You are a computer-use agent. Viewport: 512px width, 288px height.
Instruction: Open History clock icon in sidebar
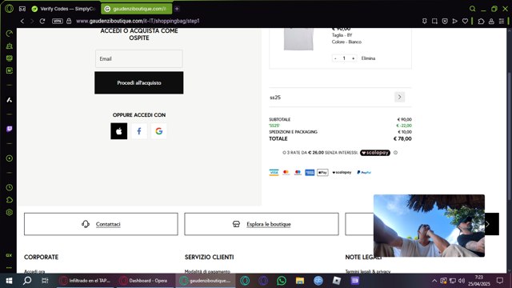pyautogui.click(x=9, y=187)
